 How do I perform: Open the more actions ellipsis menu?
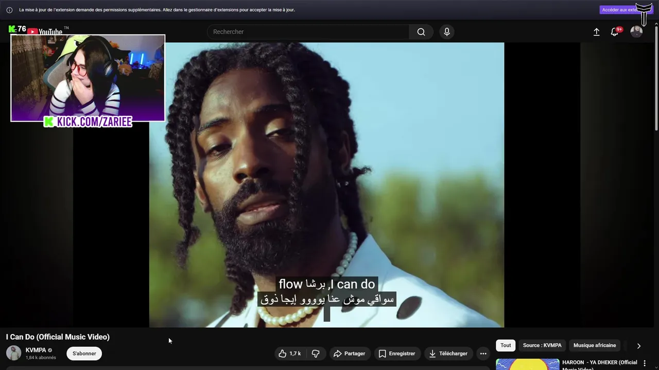[x=483, y=354]
